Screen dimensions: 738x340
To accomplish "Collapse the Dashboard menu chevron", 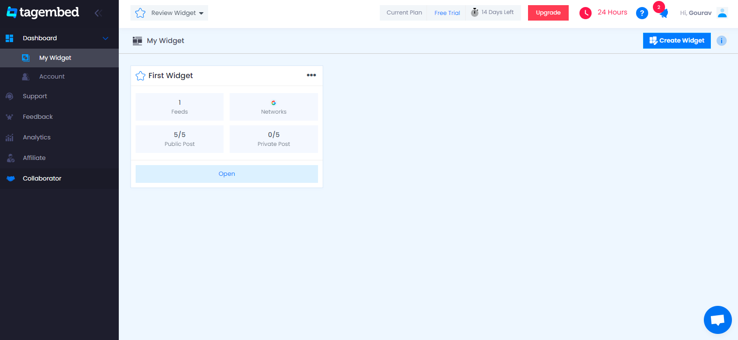I will pos(106,38).
